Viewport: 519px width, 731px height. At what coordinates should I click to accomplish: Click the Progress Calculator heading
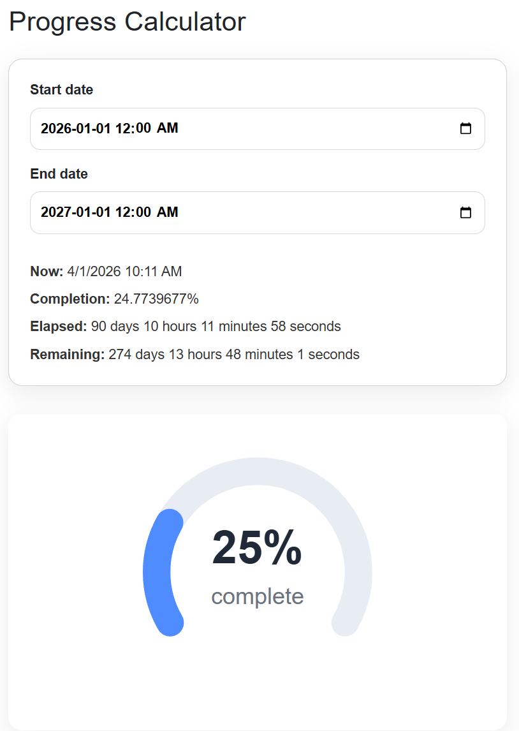click(128, 22)
